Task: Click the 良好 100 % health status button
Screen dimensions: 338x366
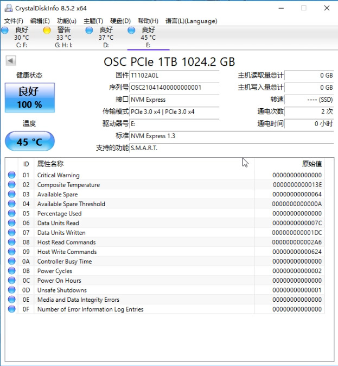Action: click(x=30, y=97)
